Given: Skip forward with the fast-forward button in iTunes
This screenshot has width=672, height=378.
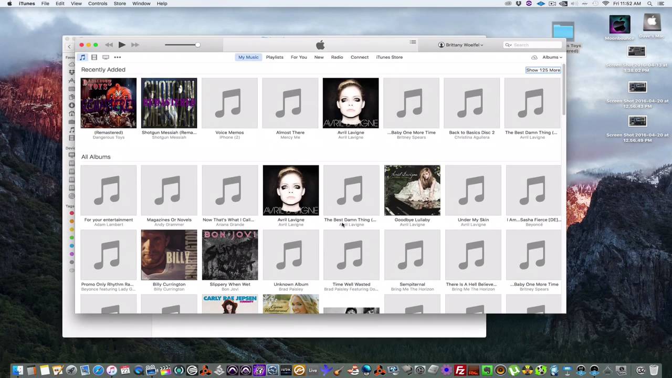Looking at the screenshot, I should point(135,45).
